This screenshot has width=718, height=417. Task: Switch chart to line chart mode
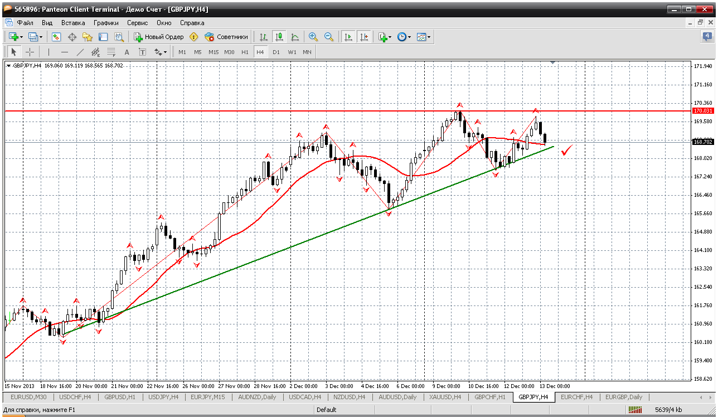point(294,37)
